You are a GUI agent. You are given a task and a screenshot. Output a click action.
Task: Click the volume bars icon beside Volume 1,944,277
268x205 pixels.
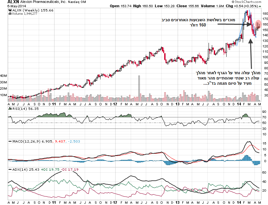click(x=10, y=14)
